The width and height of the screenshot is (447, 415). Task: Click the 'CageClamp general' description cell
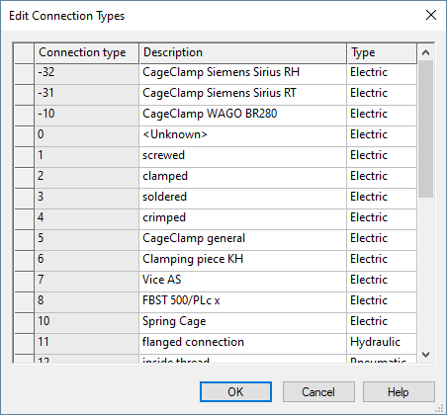pos(243,240)
